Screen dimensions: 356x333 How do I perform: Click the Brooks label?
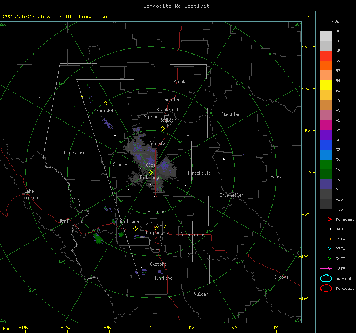pos(281,277)
